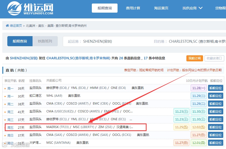The image size is (226, 149).
Task: Click the WHL (AA9) carrier text
Action: [54, 95]
